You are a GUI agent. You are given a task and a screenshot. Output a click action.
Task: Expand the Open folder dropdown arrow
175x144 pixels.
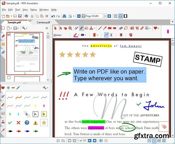tap(11, 16)
